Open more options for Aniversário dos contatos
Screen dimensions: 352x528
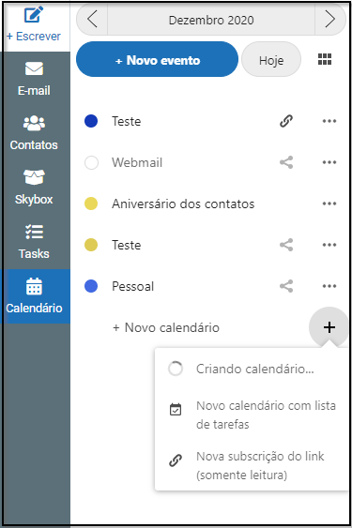329,204
